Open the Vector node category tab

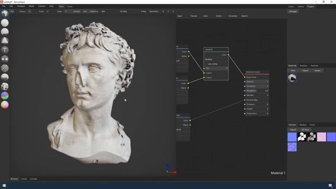coord(218,16)
